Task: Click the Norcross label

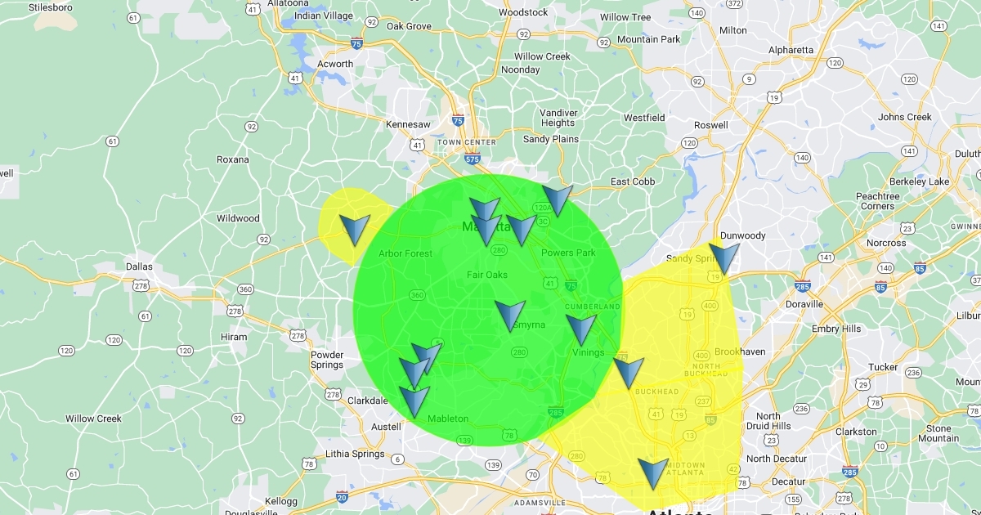Action: (886, 243)
